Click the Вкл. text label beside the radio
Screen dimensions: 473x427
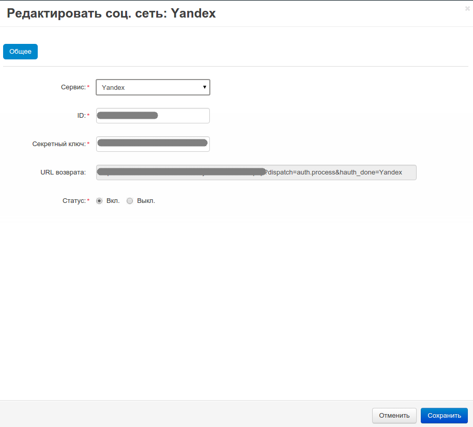113,201
